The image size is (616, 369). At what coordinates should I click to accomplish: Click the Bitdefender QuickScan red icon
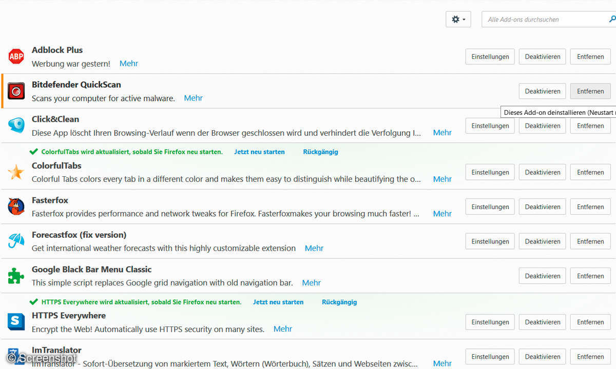16,91
